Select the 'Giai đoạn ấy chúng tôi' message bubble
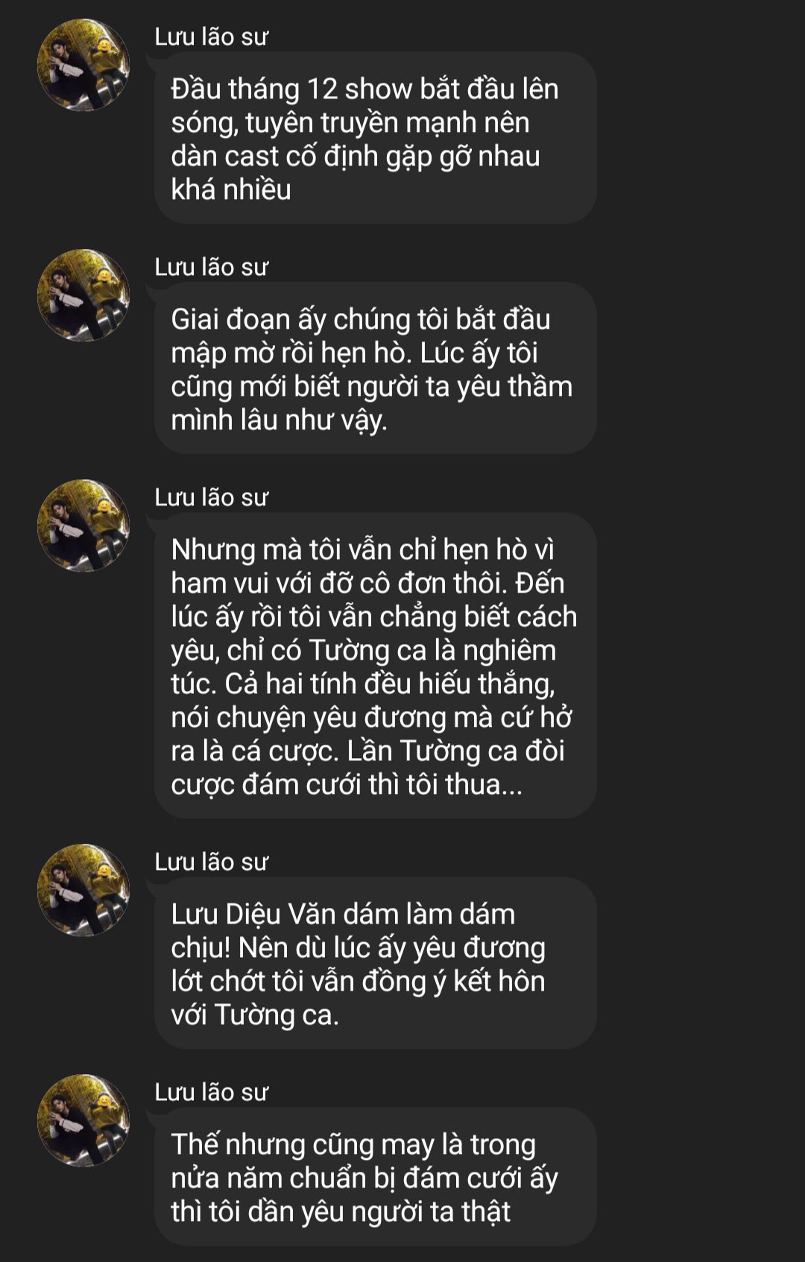This screenshot has height=1262, width=805. coord(375,368)
